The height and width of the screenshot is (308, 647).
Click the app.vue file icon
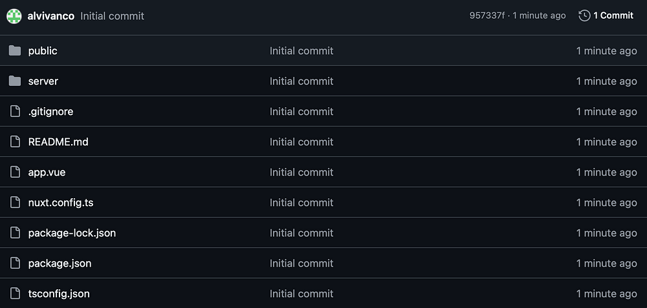(15, 172)
